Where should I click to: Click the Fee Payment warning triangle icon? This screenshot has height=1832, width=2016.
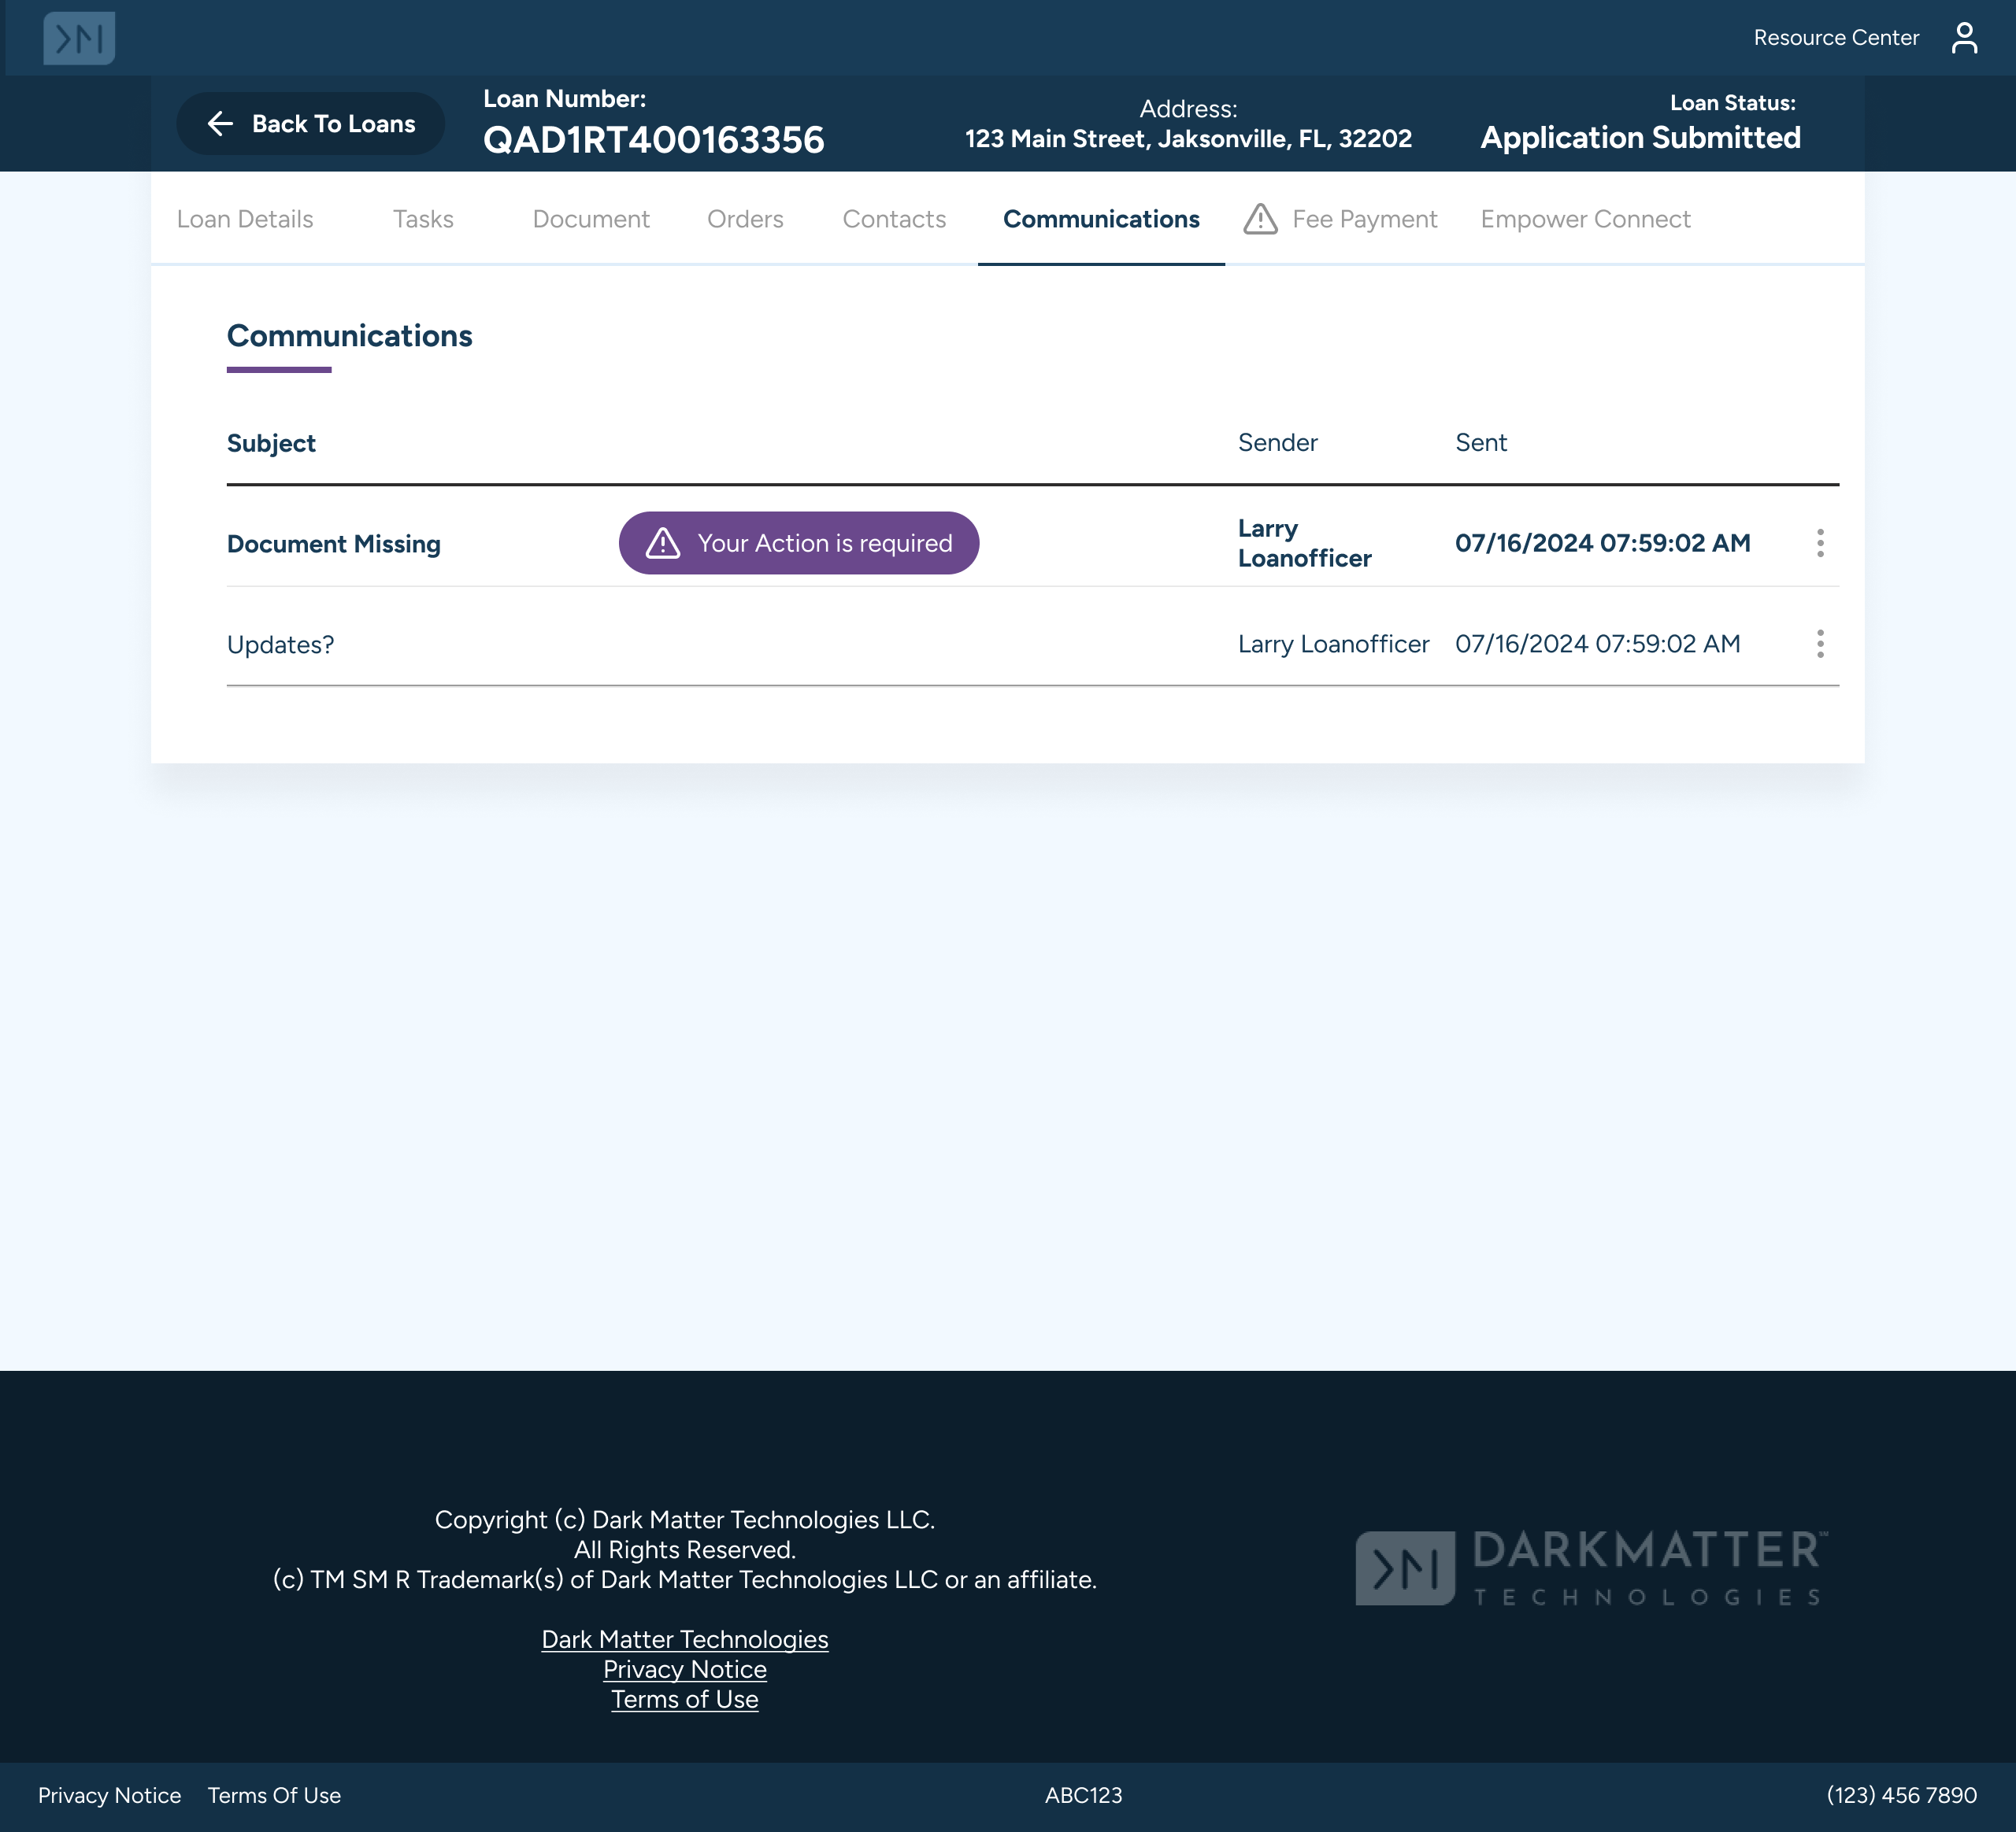(1260, 219)
